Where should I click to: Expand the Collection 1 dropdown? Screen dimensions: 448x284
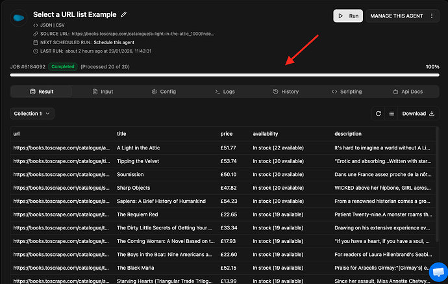[32, 114]
